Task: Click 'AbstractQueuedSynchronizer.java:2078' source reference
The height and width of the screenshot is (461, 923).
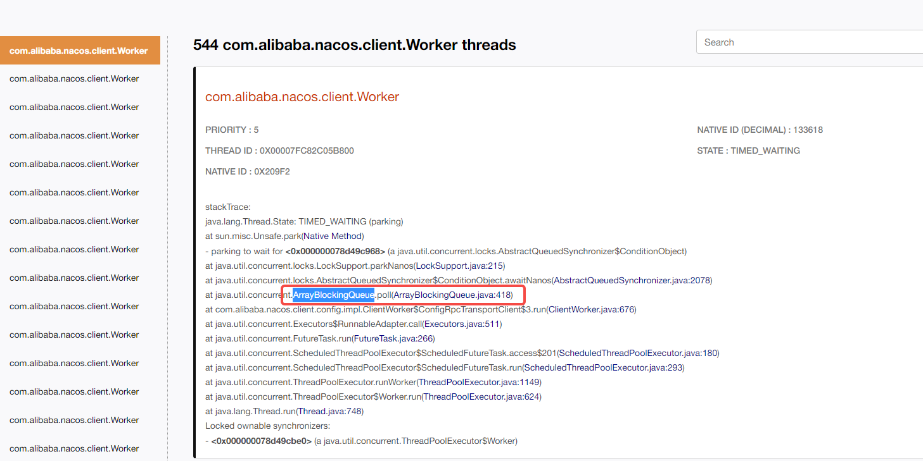Action: [632, 280]
